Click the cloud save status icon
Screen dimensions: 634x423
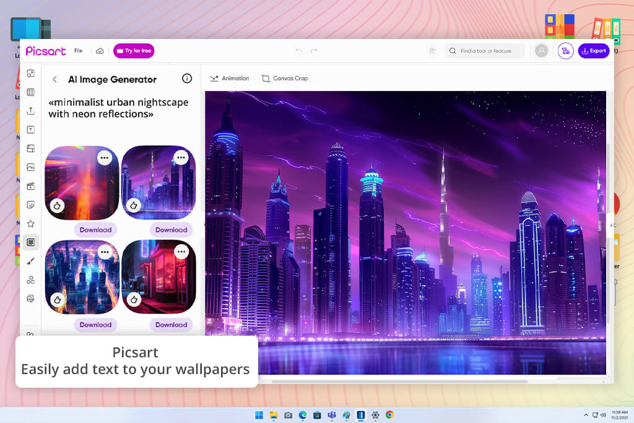pos(100,51)
